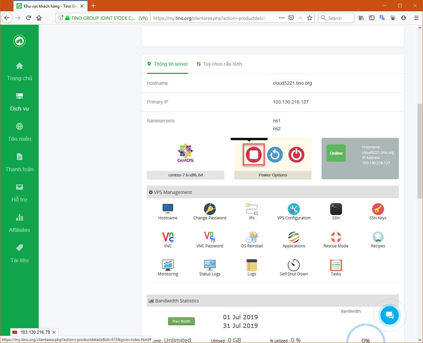Power off the server via the shutdown icon
The image size is (423, 343).
pyautogui.click(x=296, y=155)
